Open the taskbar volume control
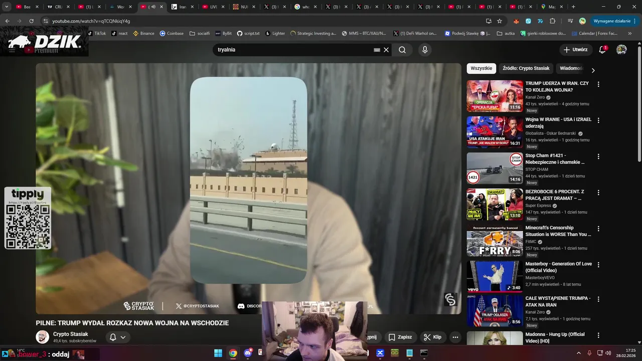Image resolution: width=642 pixels, height=361 pixels. point(608,353)
